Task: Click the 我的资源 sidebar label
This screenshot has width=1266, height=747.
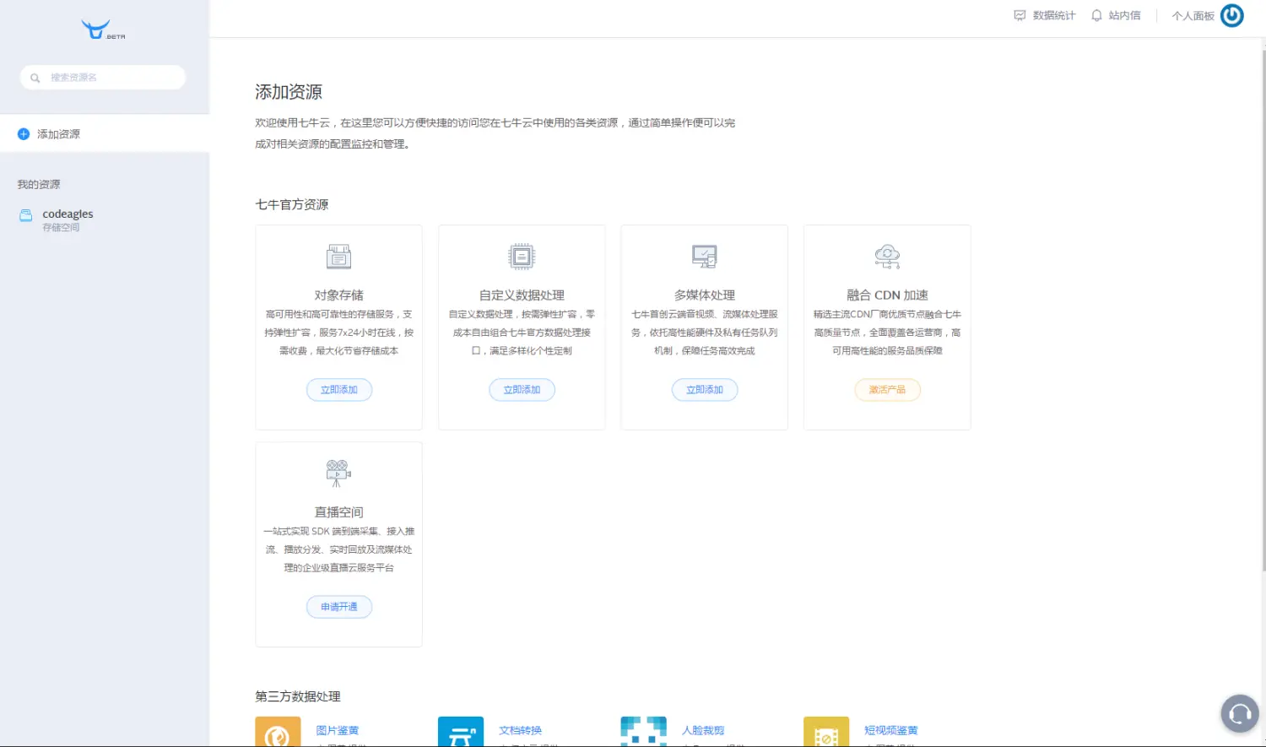Action: tap(39, 184)
